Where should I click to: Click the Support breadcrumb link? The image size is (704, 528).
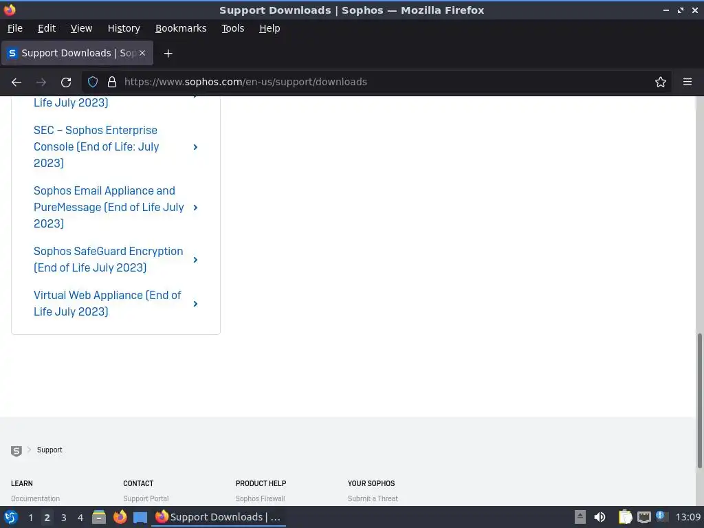49,450
